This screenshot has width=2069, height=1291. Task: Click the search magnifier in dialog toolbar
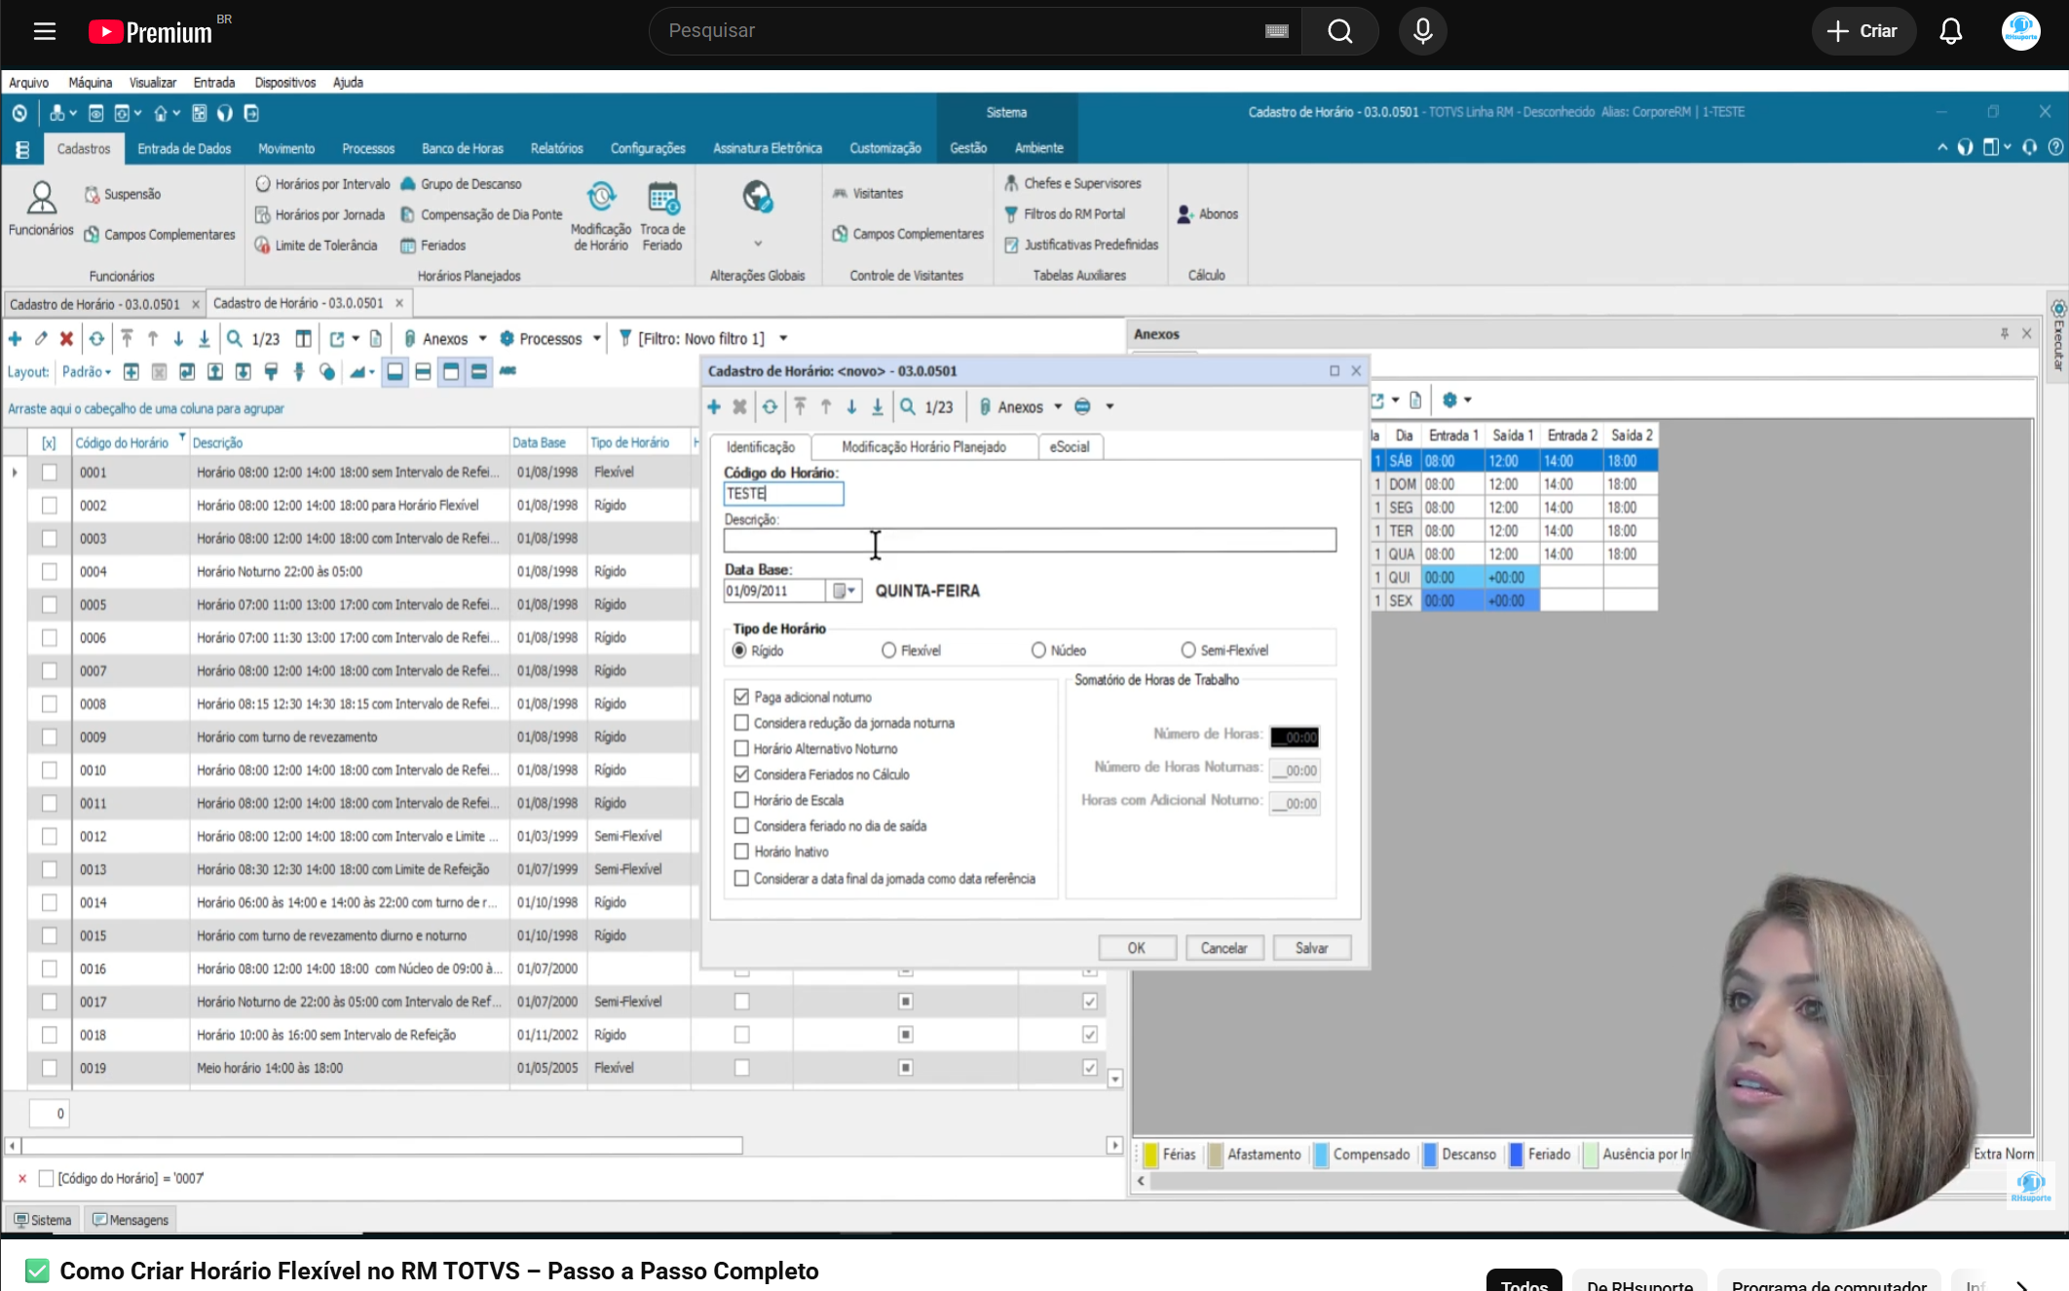[908, 407]
